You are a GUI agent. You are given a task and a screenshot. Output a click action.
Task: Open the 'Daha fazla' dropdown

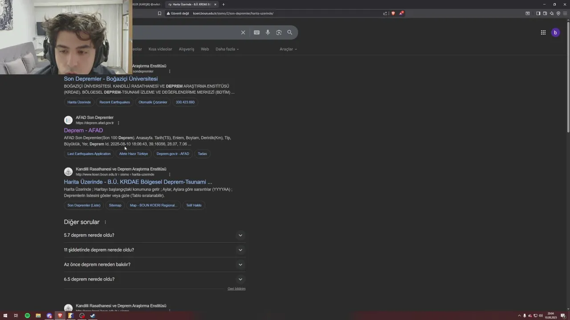[227, 49]
